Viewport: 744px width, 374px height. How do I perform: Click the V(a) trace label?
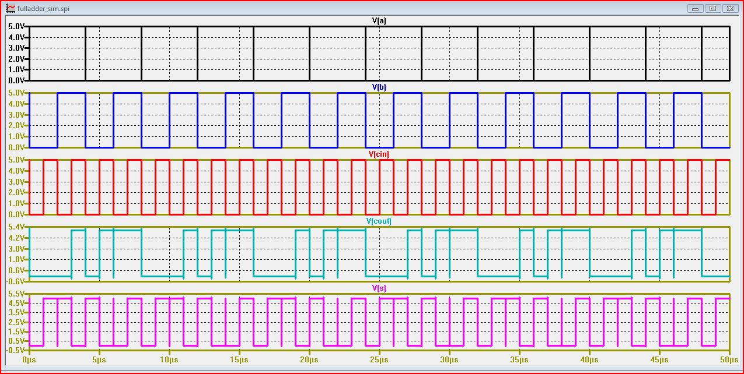(379, 21)
